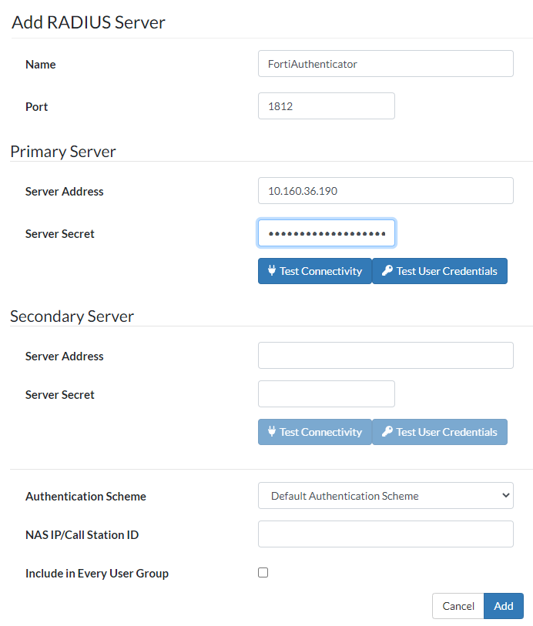Click the Name field containing FortiAuthenticator
533x626 pixels.
click(x=385, y=63)
